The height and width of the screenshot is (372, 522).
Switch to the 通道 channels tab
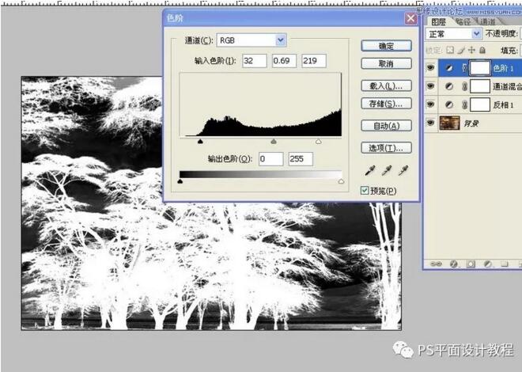tap(488, 22)
